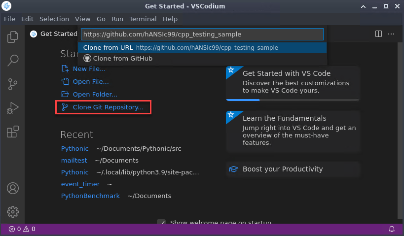The height and width of the screenshot is (236, 404).
Task: Split the editor to the right
Action: coord(378,34)
